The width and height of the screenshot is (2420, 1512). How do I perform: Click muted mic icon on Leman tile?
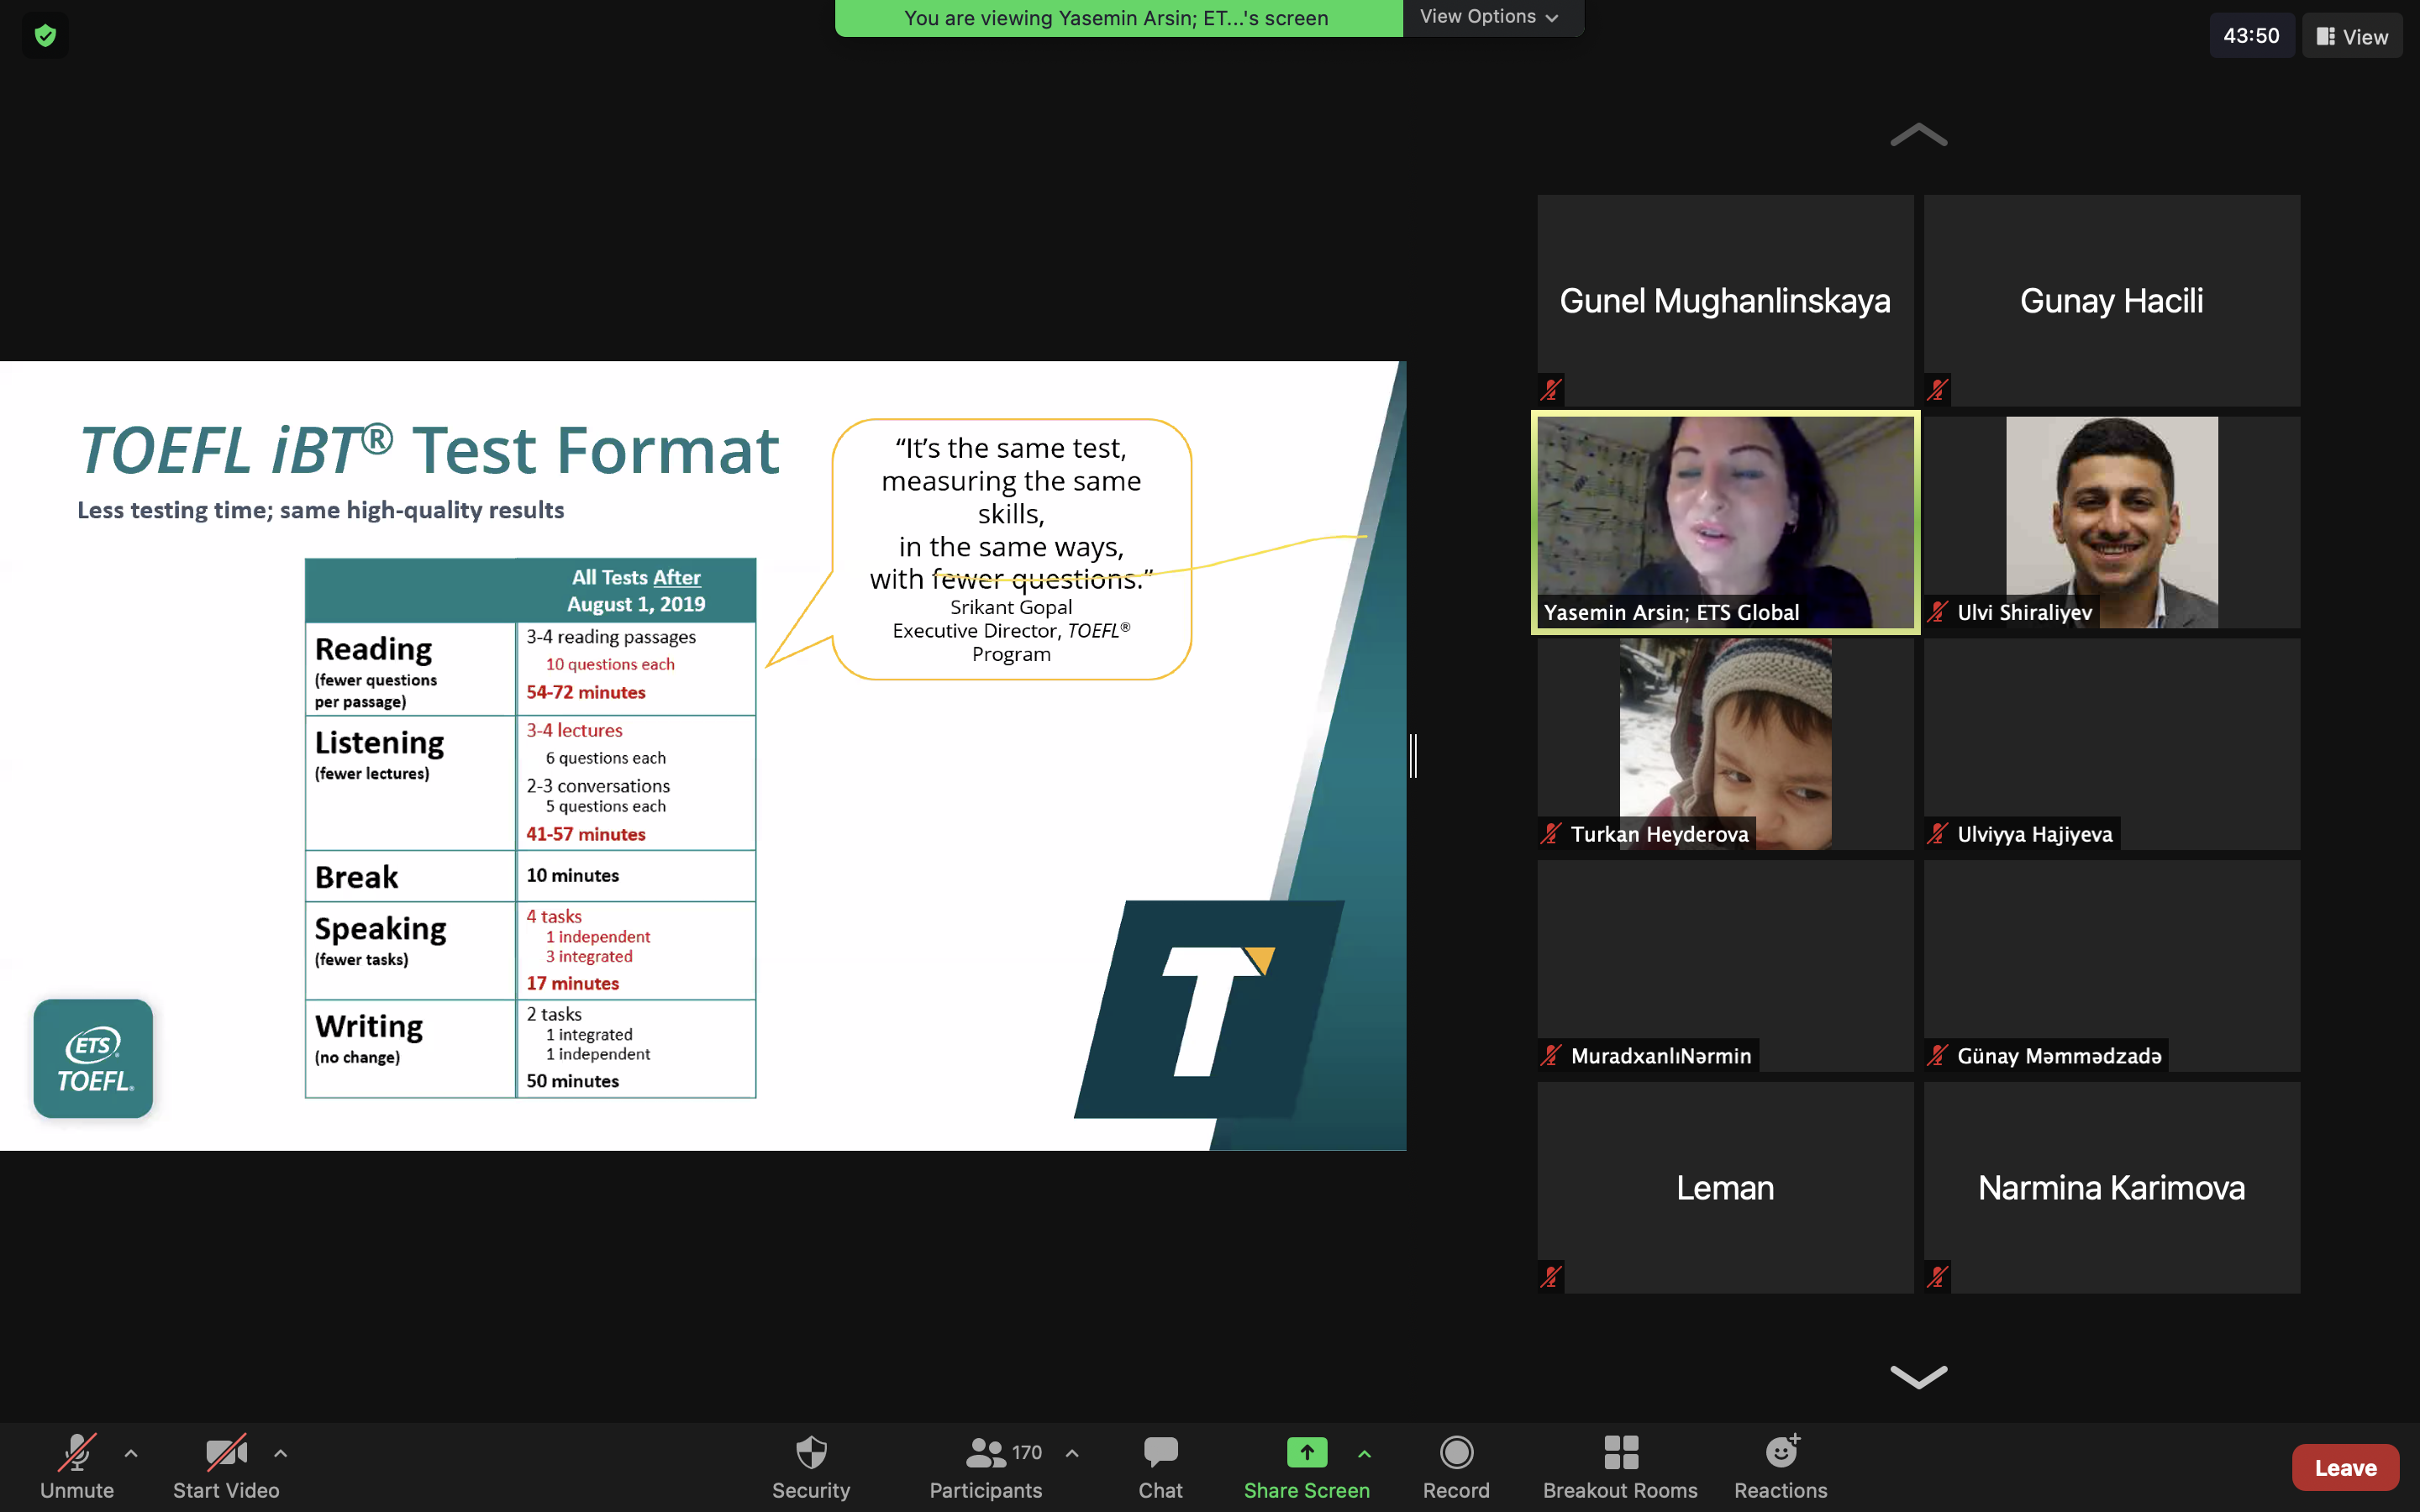click(1551, 1277)
